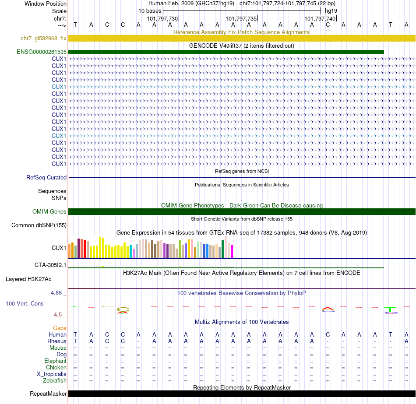416x404 pixels.
Task: Click the 'RefSeq Curated' track label
Action: coord(46,177)
